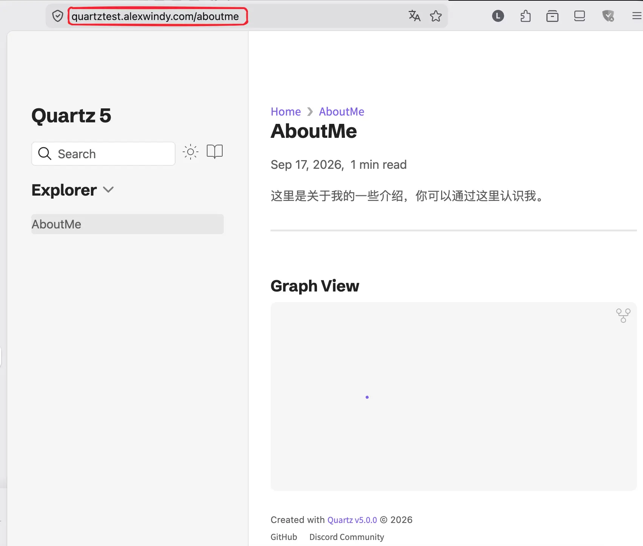Image resolution: width=643 pixels, height=546 pixels.
Task: Click the ad blocker shield extension icon
Action: (x=608, y=16)
